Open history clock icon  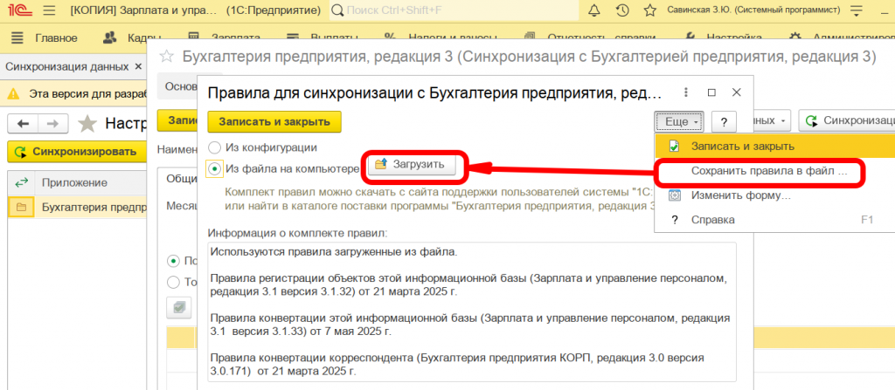pyautogui.click(x=622, y=10)
